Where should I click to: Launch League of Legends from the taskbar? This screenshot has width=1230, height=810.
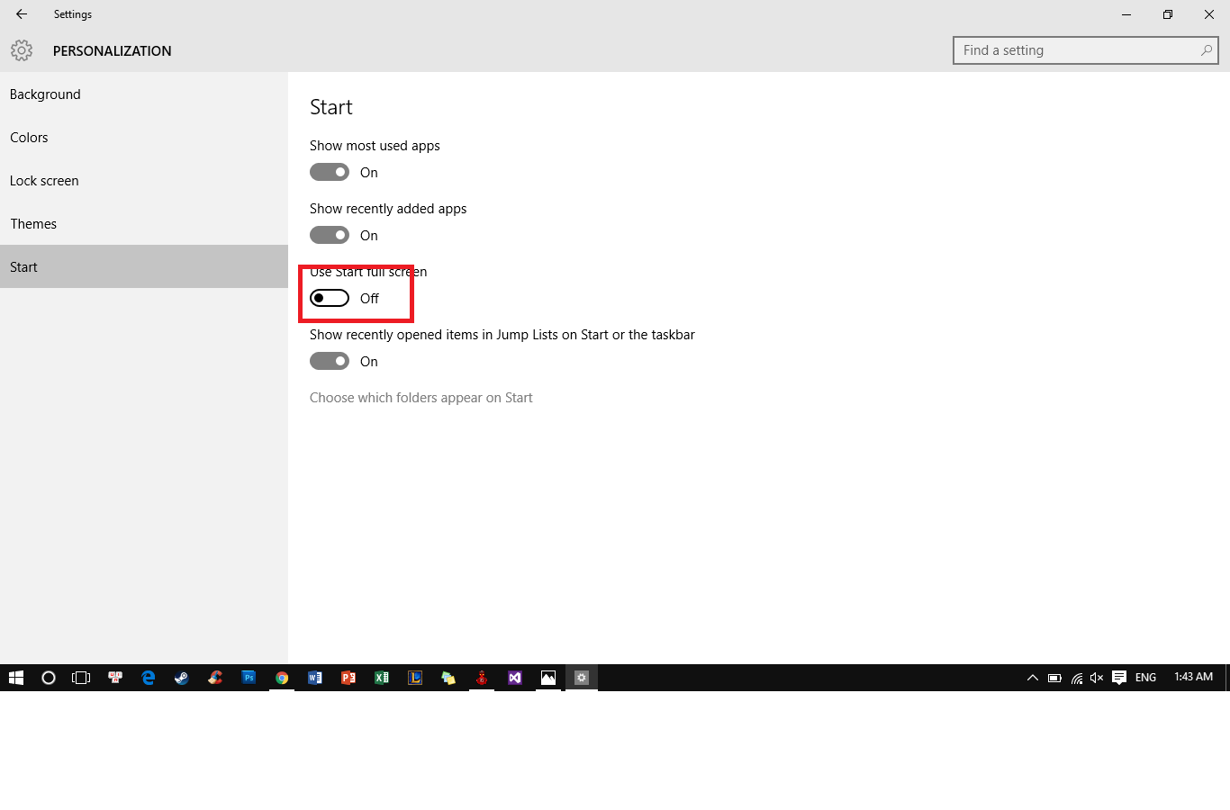415,678
